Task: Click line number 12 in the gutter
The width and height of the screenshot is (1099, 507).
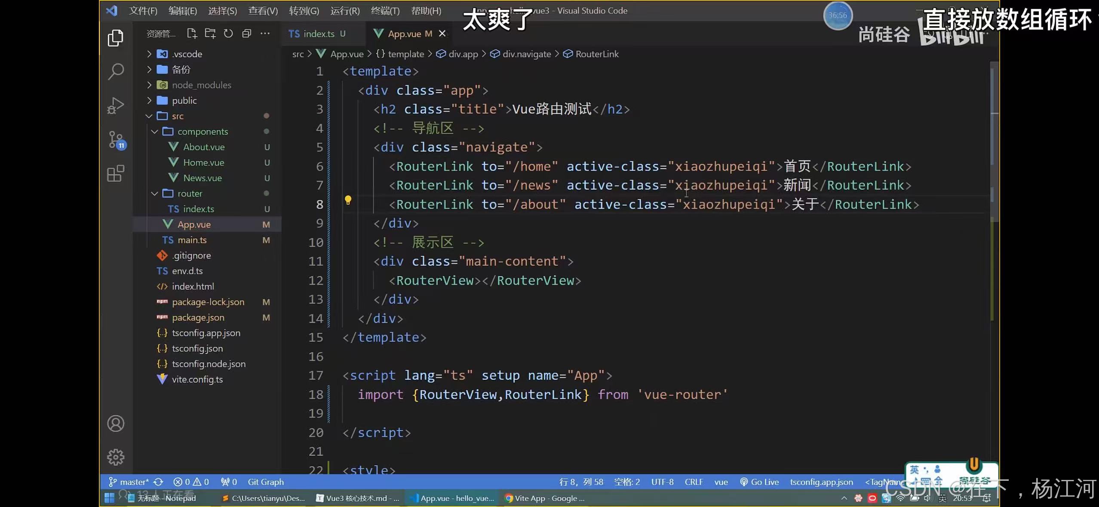Action: (316, 280)
